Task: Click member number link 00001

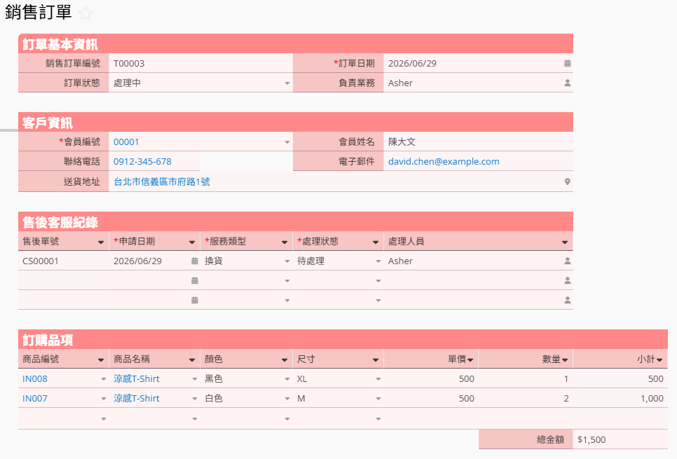Action: pyautogui.click(x=126, y=142)
